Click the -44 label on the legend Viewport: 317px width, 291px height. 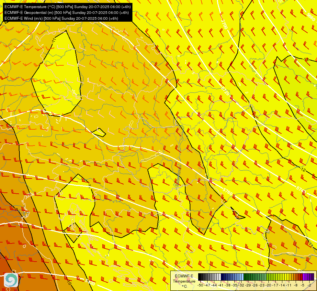coord(214,286)
